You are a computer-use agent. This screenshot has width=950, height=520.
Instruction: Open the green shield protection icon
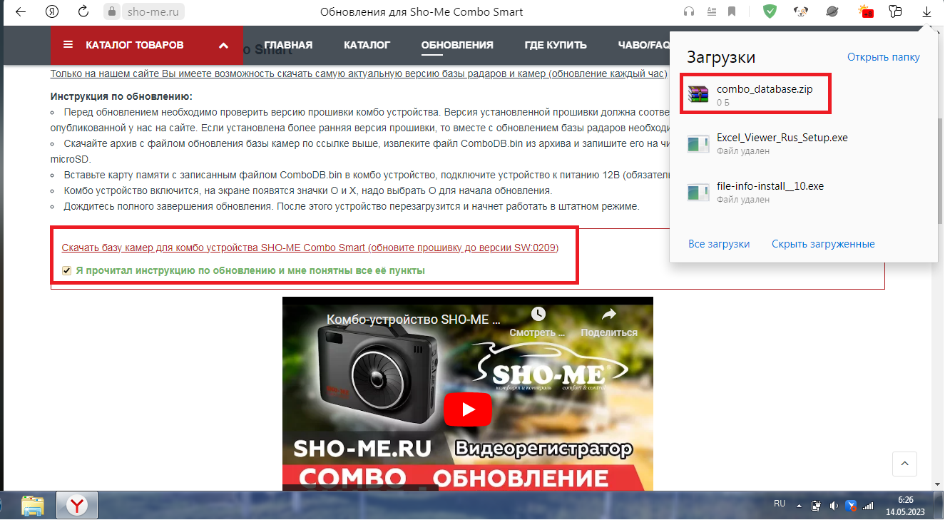pos(770,12)
